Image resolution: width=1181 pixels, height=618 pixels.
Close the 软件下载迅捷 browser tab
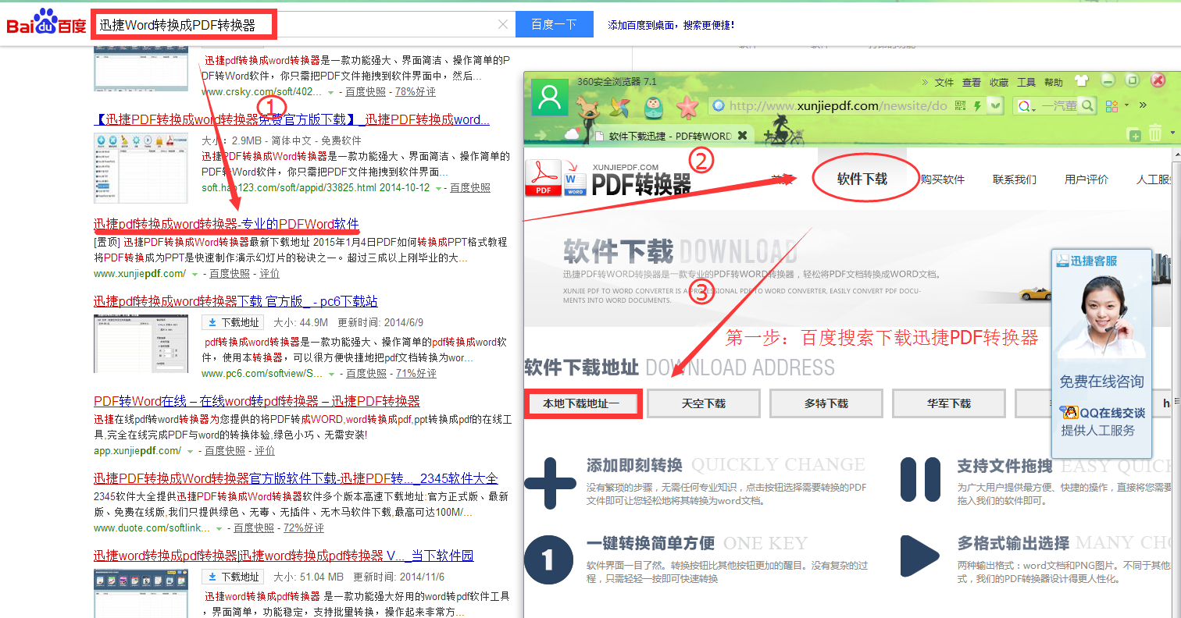742,135
